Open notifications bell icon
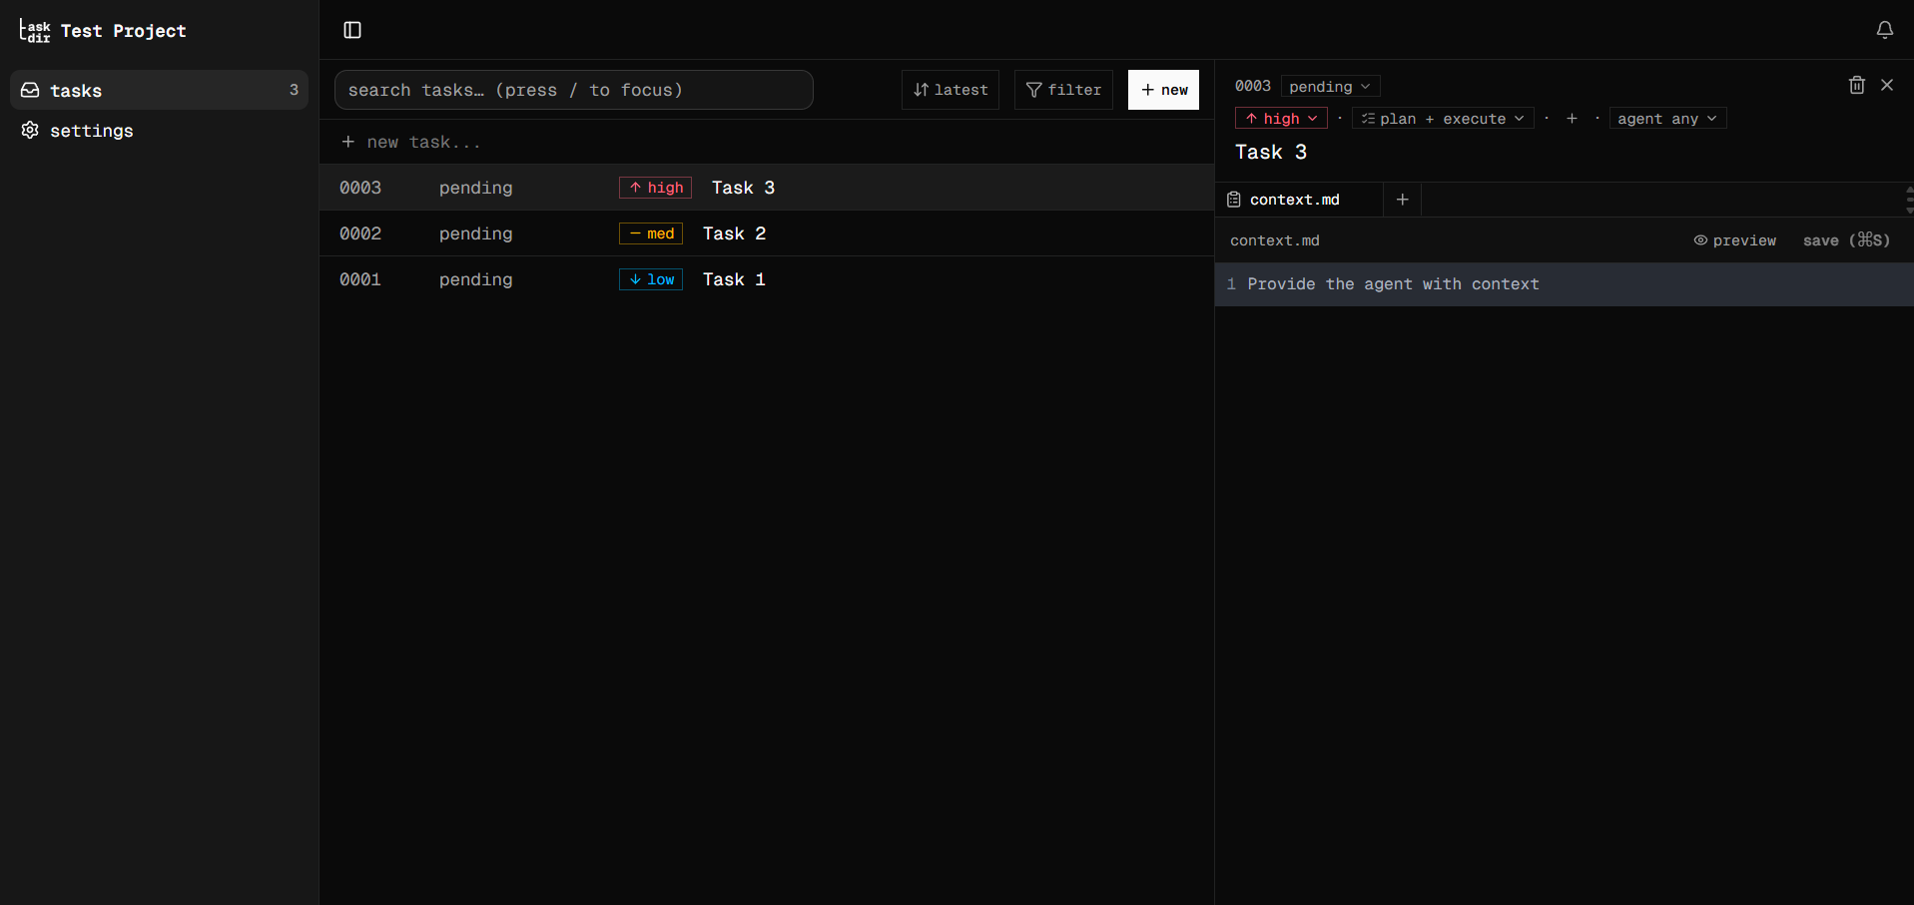 pyautogui.click(x=1884, y=30)
